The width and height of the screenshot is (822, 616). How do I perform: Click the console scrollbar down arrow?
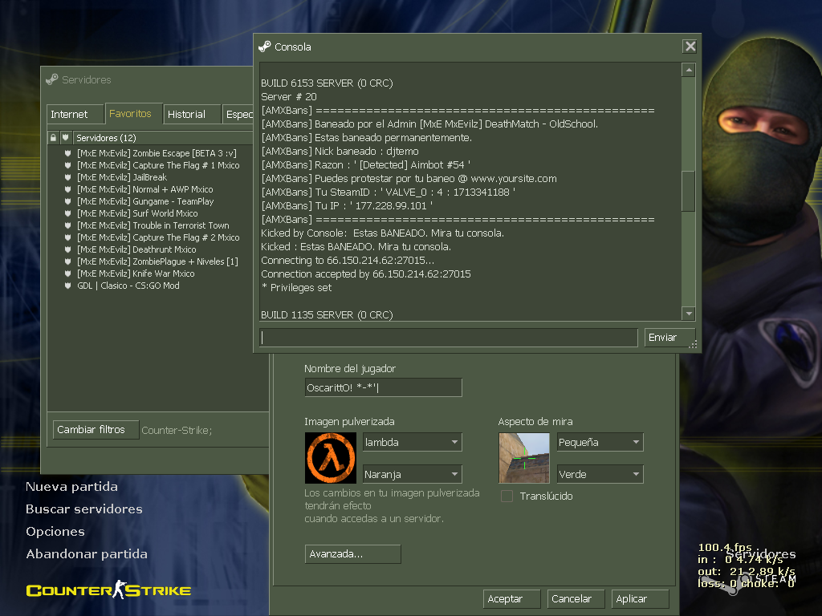pos(688,314)
